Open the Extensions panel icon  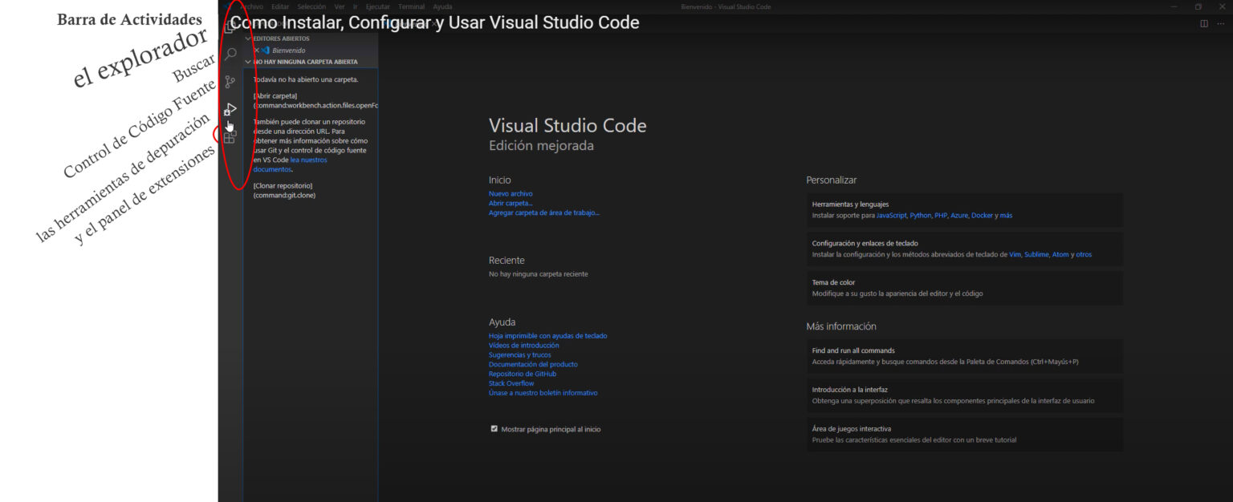[x=229, y=137]
